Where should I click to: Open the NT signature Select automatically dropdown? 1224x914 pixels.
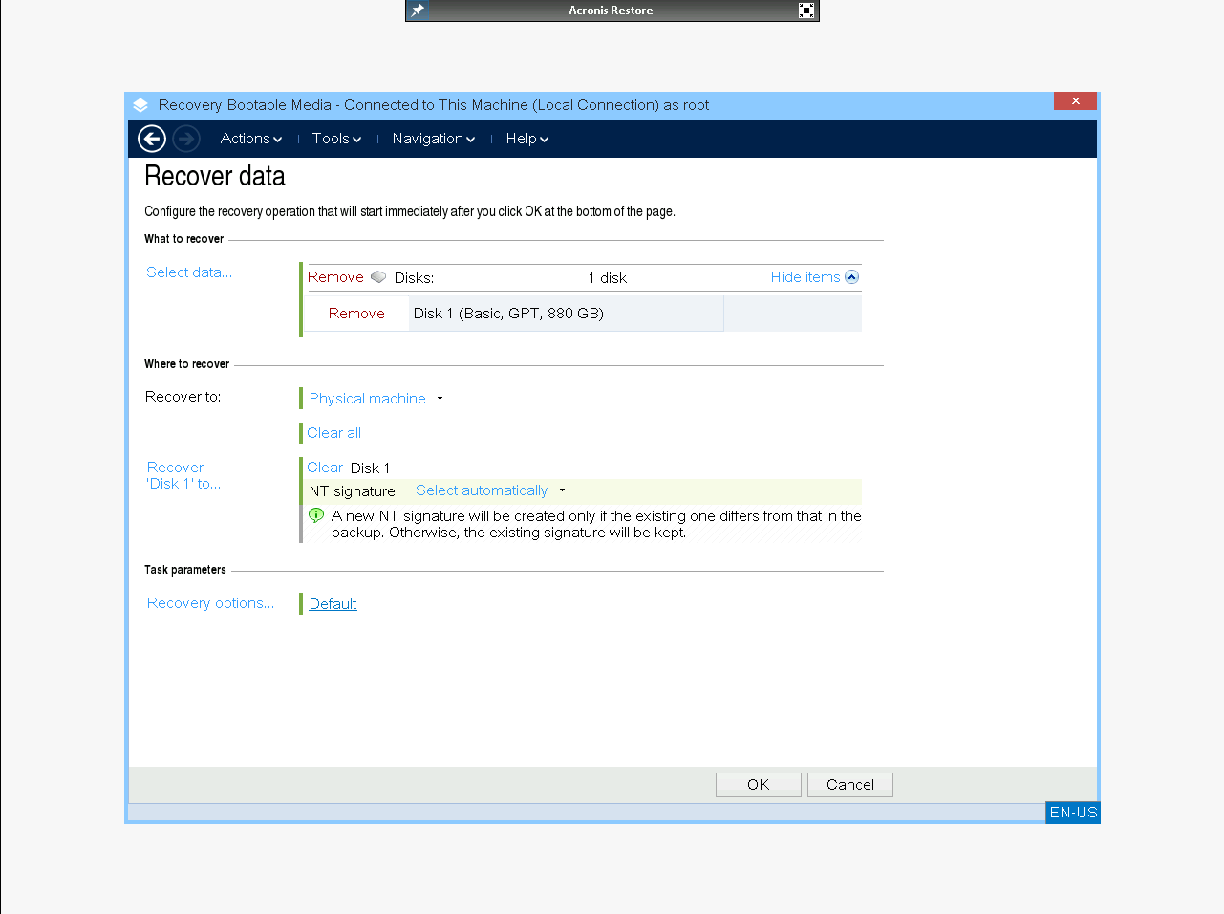(490, 490)
